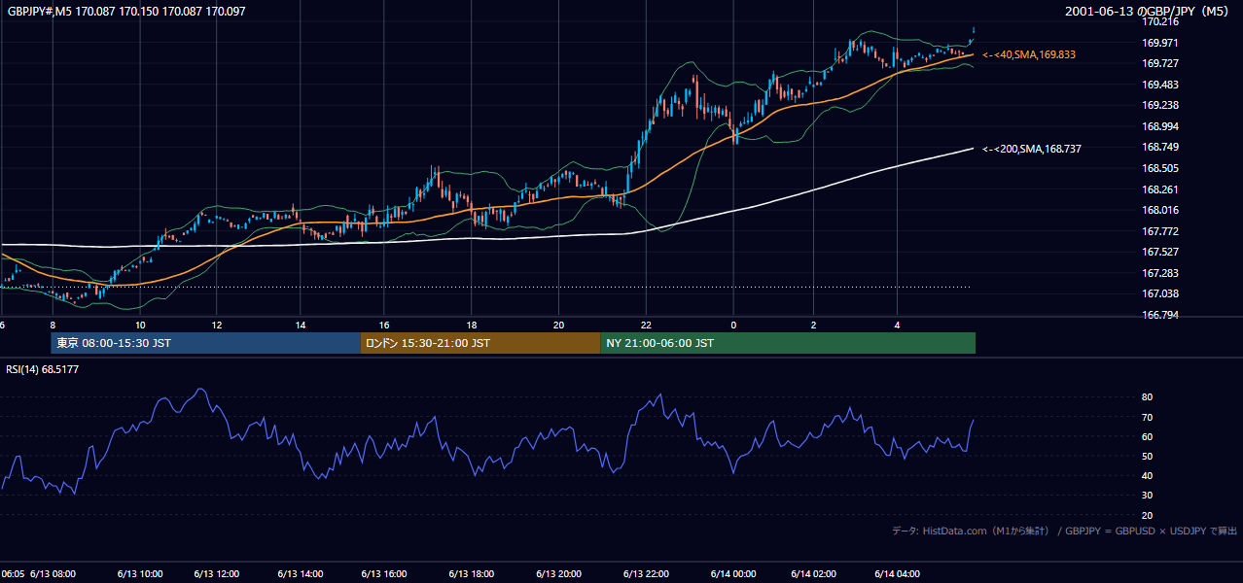Click the 40 SMA 169.833 label
Image resolution: width=1243 pixels, height=583 pixels.
[1029, 55]
